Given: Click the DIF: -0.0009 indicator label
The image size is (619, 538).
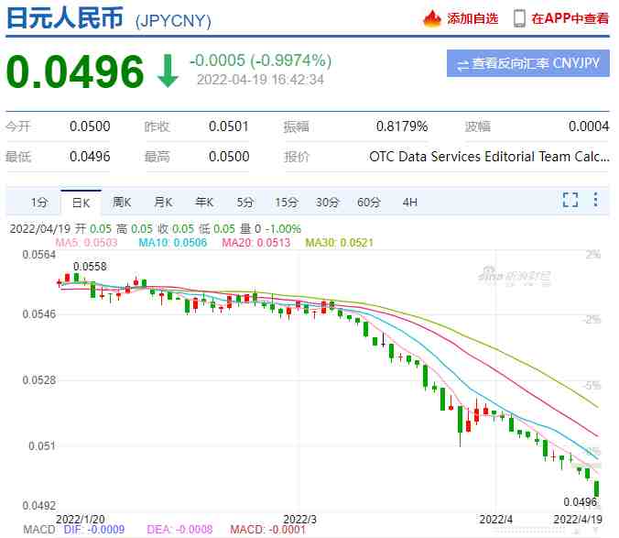Looking at the screenshot, I should 94,530.
